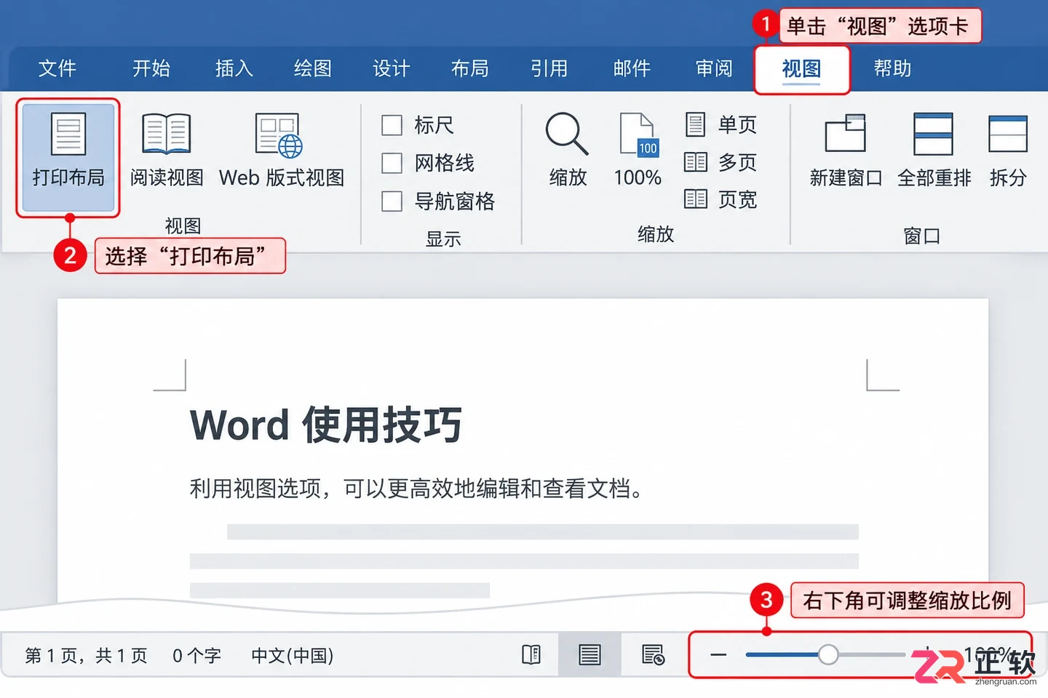
Task: Set zoom to 页宽 page width
Action: (720, 199)
